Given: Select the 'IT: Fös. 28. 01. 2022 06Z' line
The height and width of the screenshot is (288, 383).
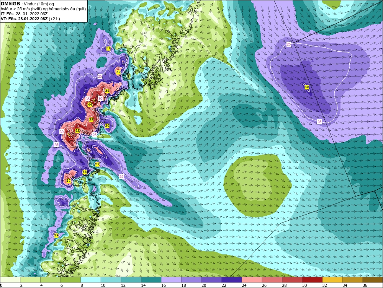Looking at the screenshot, I should (x=24, y=14).
